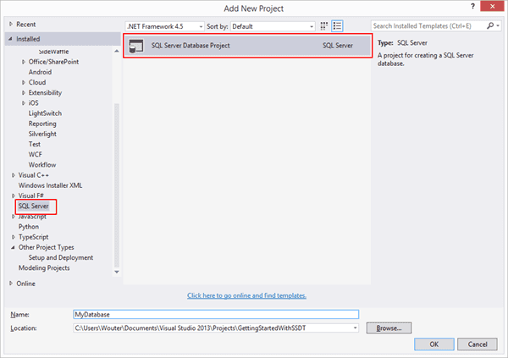Click the Online header label
The image size is (508, 358).
pos(26,284)
